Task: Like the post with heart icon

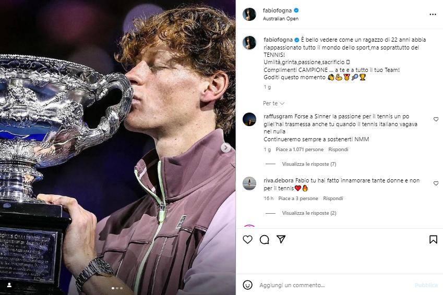Action: pos(248,239)
